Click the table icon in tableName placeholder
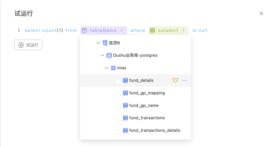Viewport: 278px width, 147px height. 85,30
